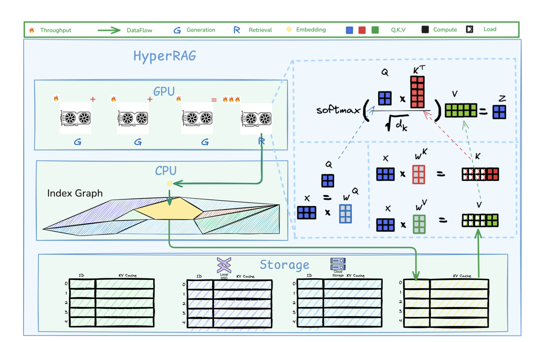Select the Load icon in the legend

click(x=469, y=29)
